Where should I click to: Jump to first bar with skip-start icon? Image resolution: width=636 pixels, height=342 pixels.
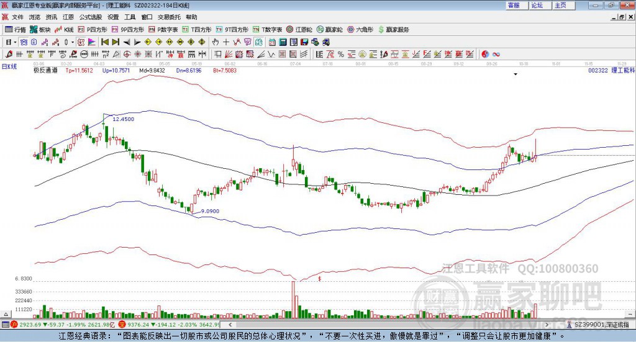pos(105,42)
